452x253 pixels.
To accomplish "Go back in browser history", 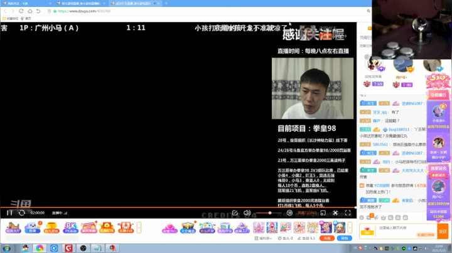I will [5, 11].
